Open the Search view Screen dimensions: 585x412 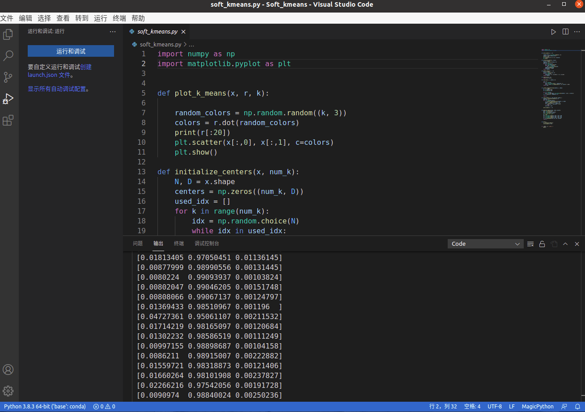coord(7,55)
